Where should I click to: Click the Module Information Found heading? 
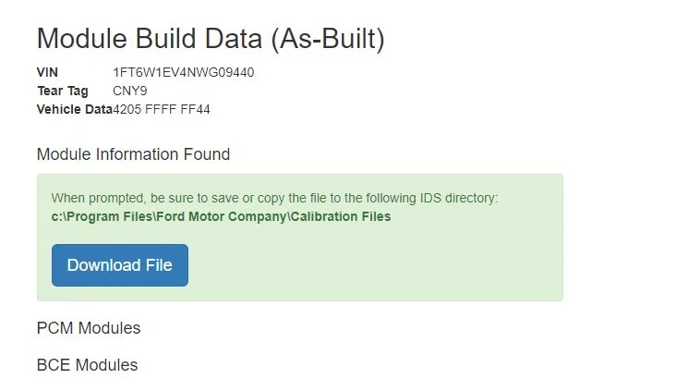point(133,154)
